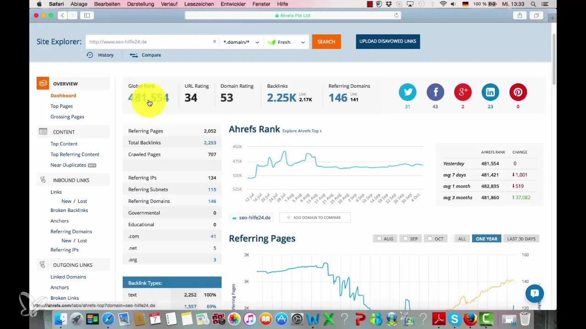Toggle the Safari sidebar button
Viewport: 586px width, 329px height.
click(87, 16)
